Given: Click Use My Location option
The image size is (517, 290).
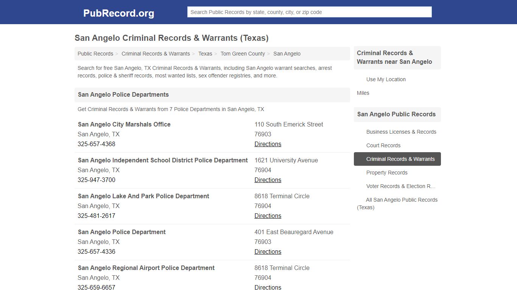Looking at the screenshot, I should tap(386, 79).
